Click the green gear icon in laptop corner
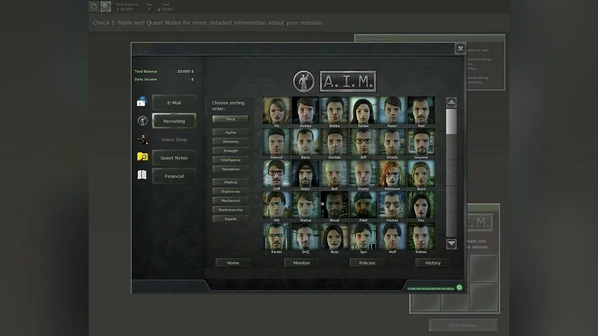This screenshot has width=598, height=336. tap(459, 287)
